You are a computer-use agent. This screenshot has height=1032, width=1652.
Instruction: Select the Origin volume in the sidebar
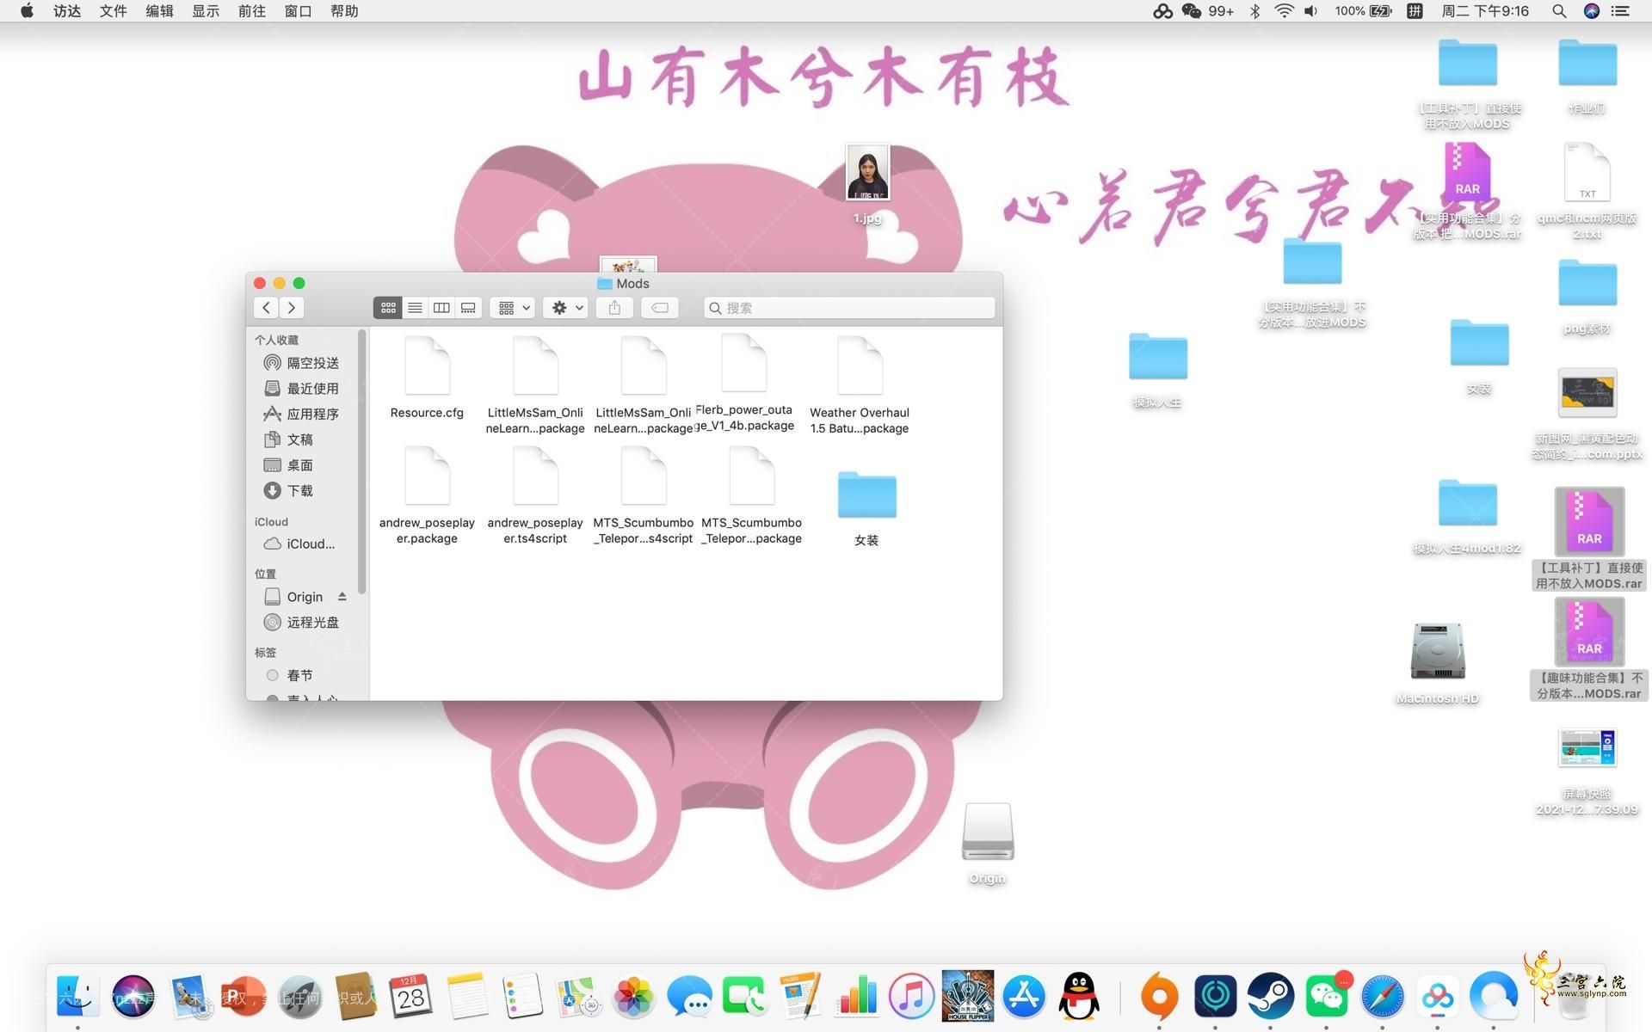[x=294, y=597]
